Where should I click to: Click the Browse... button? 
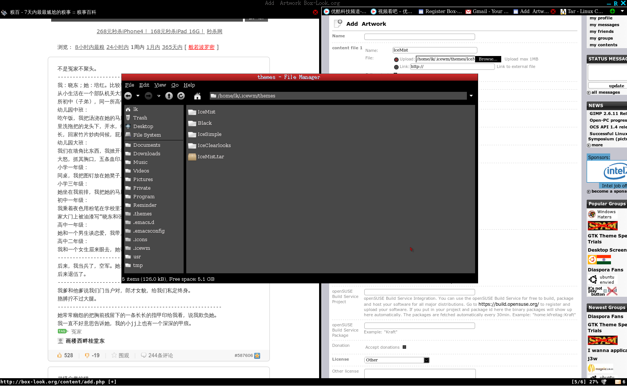(488, 59)
